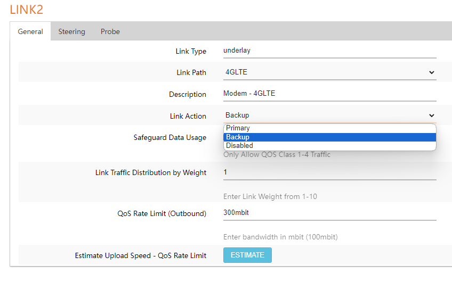Click the Link Traffic Distribution weight field
The image size is (452, 282).
[x=329, y=172]
